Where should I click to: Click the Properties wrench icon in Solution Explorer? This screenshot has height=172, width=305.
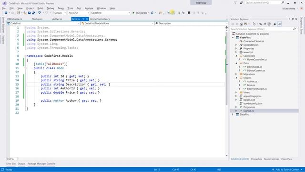[274, 24]
